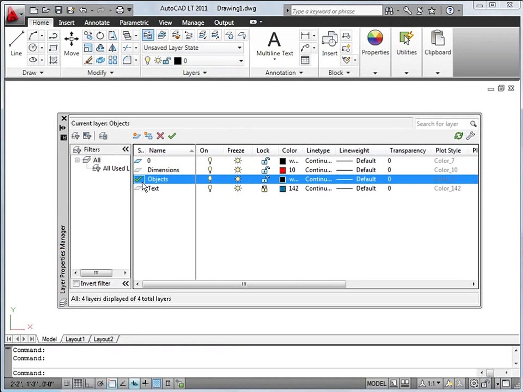The width and height of the screenshot is (523, 392).
Task: Unlock the Text layer
Action: 264,188
